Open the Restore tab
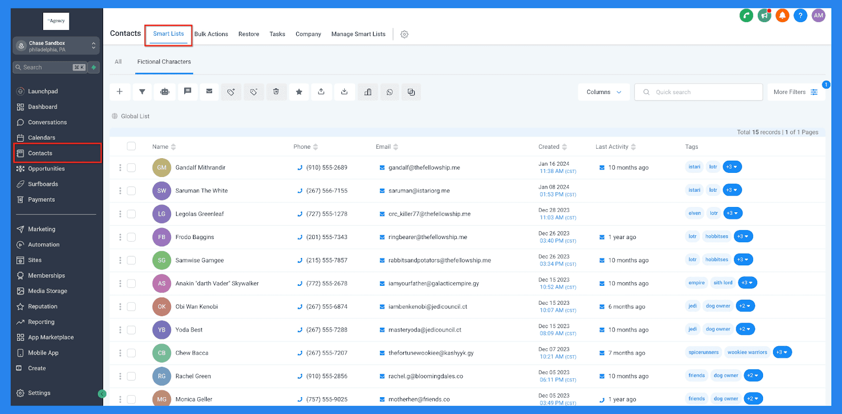 [248, 34]
